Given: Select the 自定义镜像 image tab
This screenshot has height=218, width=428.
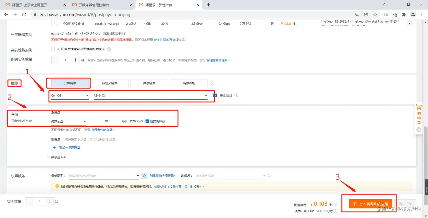Looking at the screenshot, I should point(110,83).
